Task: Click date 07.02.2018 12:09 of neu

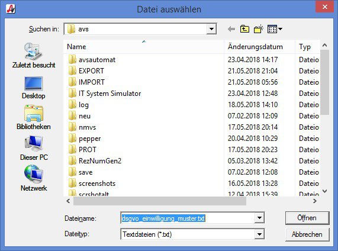Action: 253,116
